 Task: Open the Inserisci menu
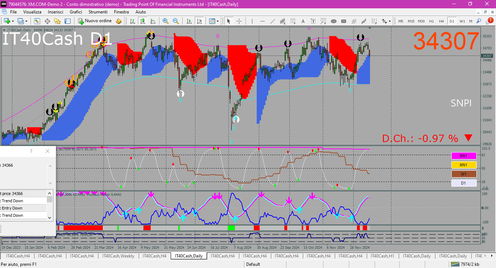click(56, 12)
